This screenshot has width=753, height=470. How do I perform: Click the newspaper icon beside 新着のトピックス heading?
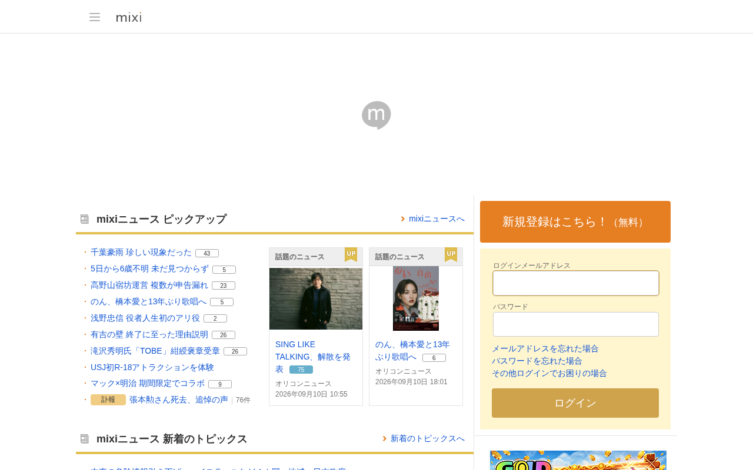coord(85,439)
